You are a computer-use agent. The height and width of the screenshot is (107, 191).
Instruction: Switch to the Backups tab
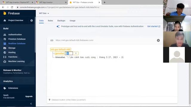pos(61,21)
